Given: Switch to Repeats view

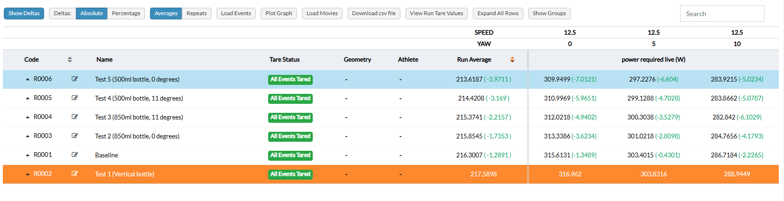Looking at the screenshot, I should point(196,13).
